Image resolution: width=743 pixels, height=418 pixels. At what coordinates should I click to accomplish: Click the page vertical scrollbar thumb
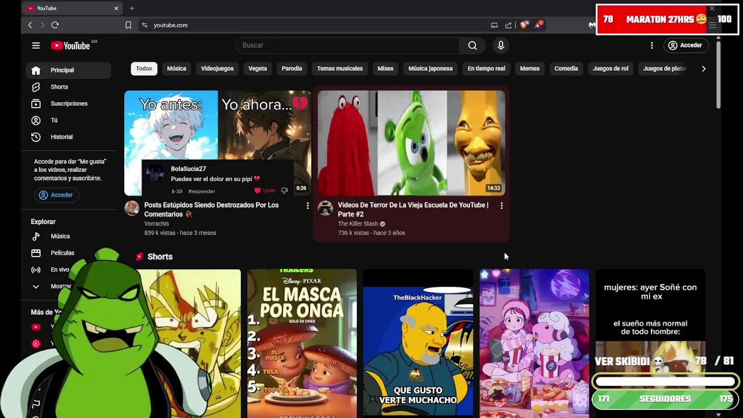(718, 74)
